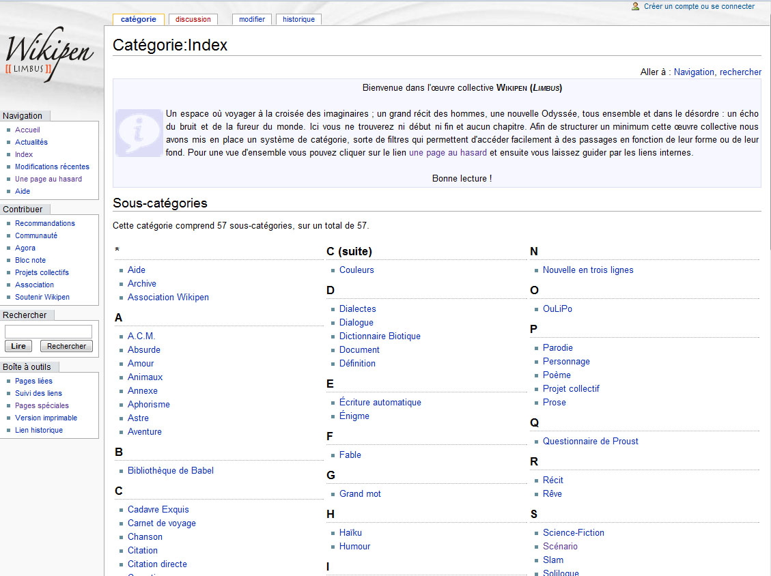
Task: Open Créer un compte ou se connecter
Action: tap(699, 6)
